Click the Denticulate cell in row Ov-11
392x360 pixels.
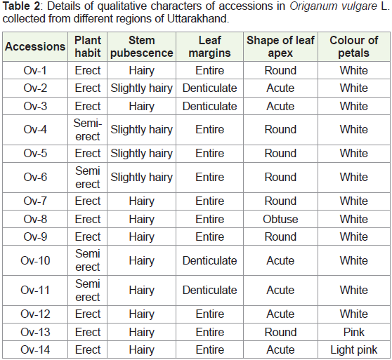[x=209, y=291]
